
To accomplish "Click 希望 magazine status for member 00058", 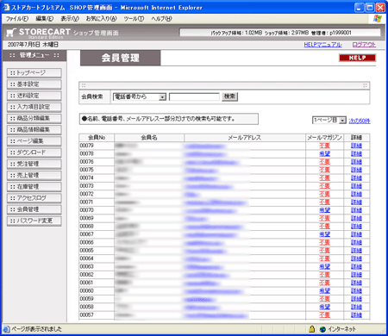I will tap(324, 307).
